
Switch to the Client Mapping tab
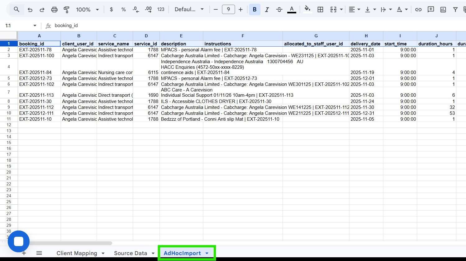click(77, 253)
